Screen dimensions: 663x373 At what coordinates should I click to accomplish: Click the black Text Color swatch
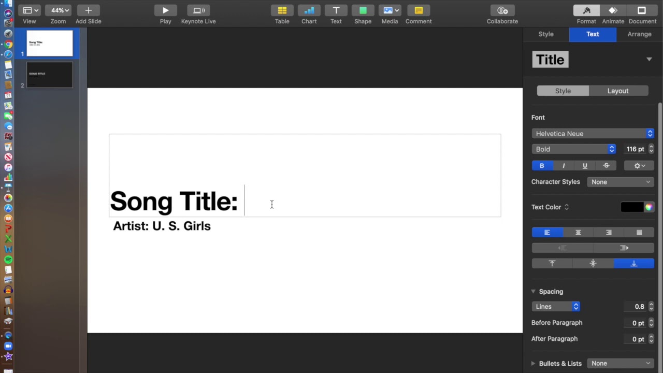coord(632,207)
